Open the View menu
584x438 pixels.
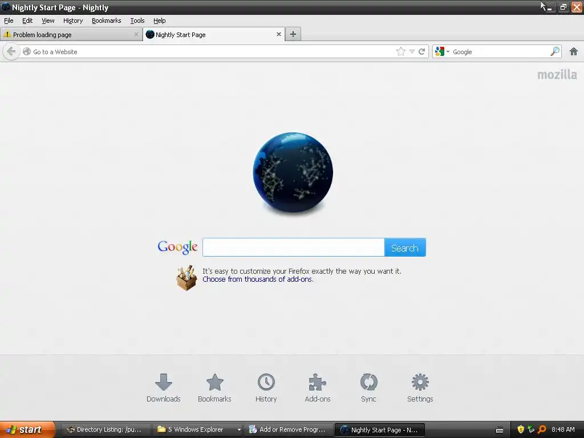48,21
